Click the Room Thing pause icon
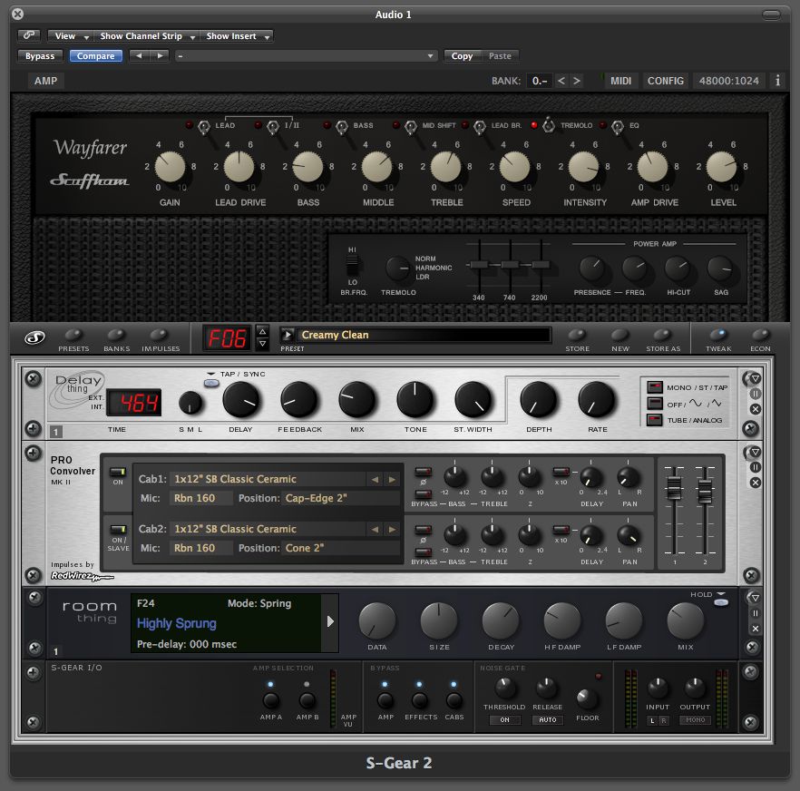 756,613
